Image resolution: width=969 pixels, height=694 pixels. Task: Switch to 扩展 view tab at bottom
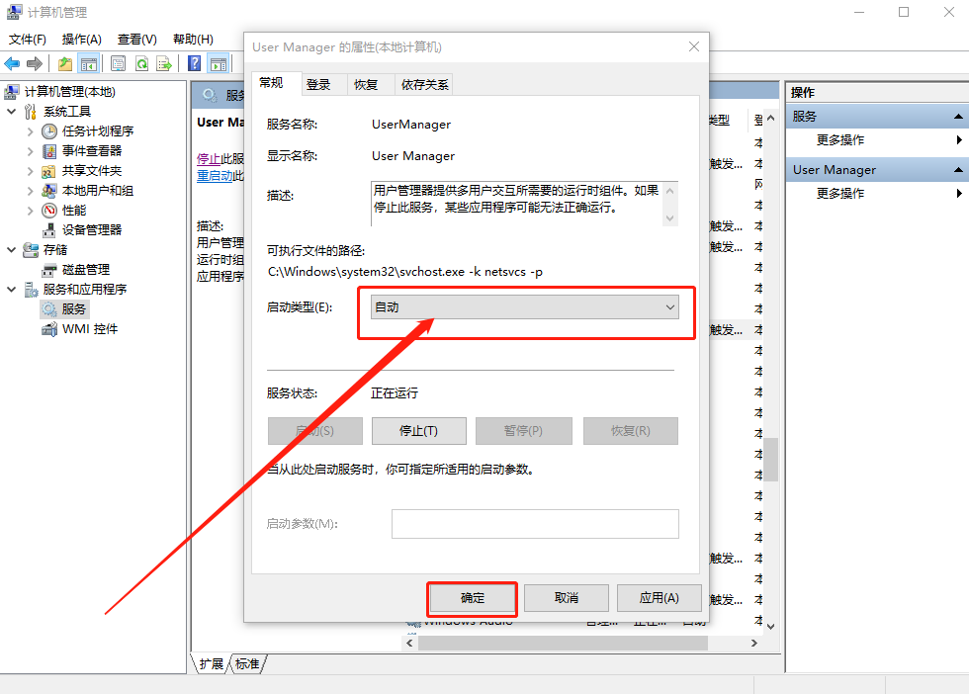pyautogui.click(x=212, y=663)
